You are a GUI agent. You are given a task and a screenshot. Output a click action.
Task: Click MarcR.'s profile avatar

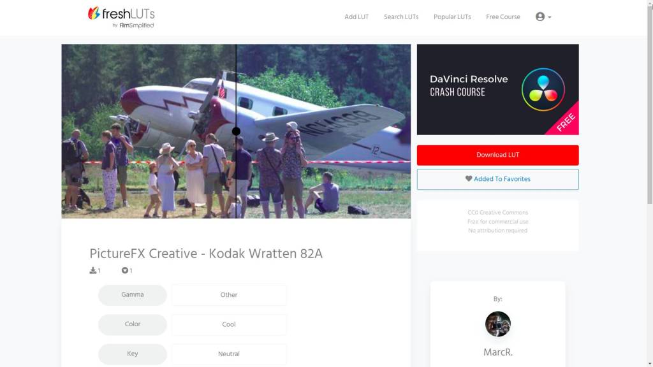point(497,324)
